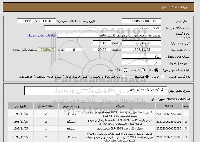Image resolution: width=200 pixels, height=142 pixels.
Task: Click the شرح کلی نیاز text area
Action: pos(96,91)
